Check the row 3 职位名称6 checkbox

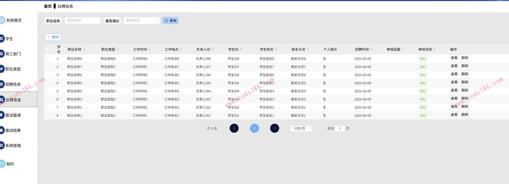[x=47, y=75]
